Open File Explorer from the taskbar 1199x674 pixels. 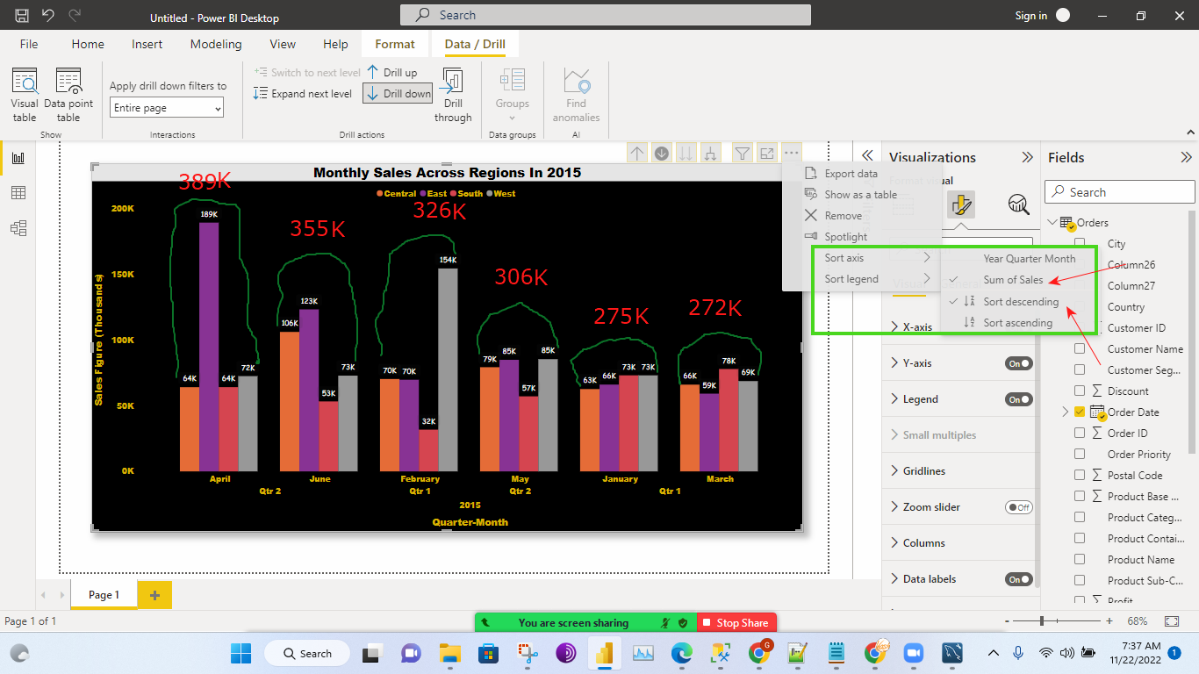450,653
